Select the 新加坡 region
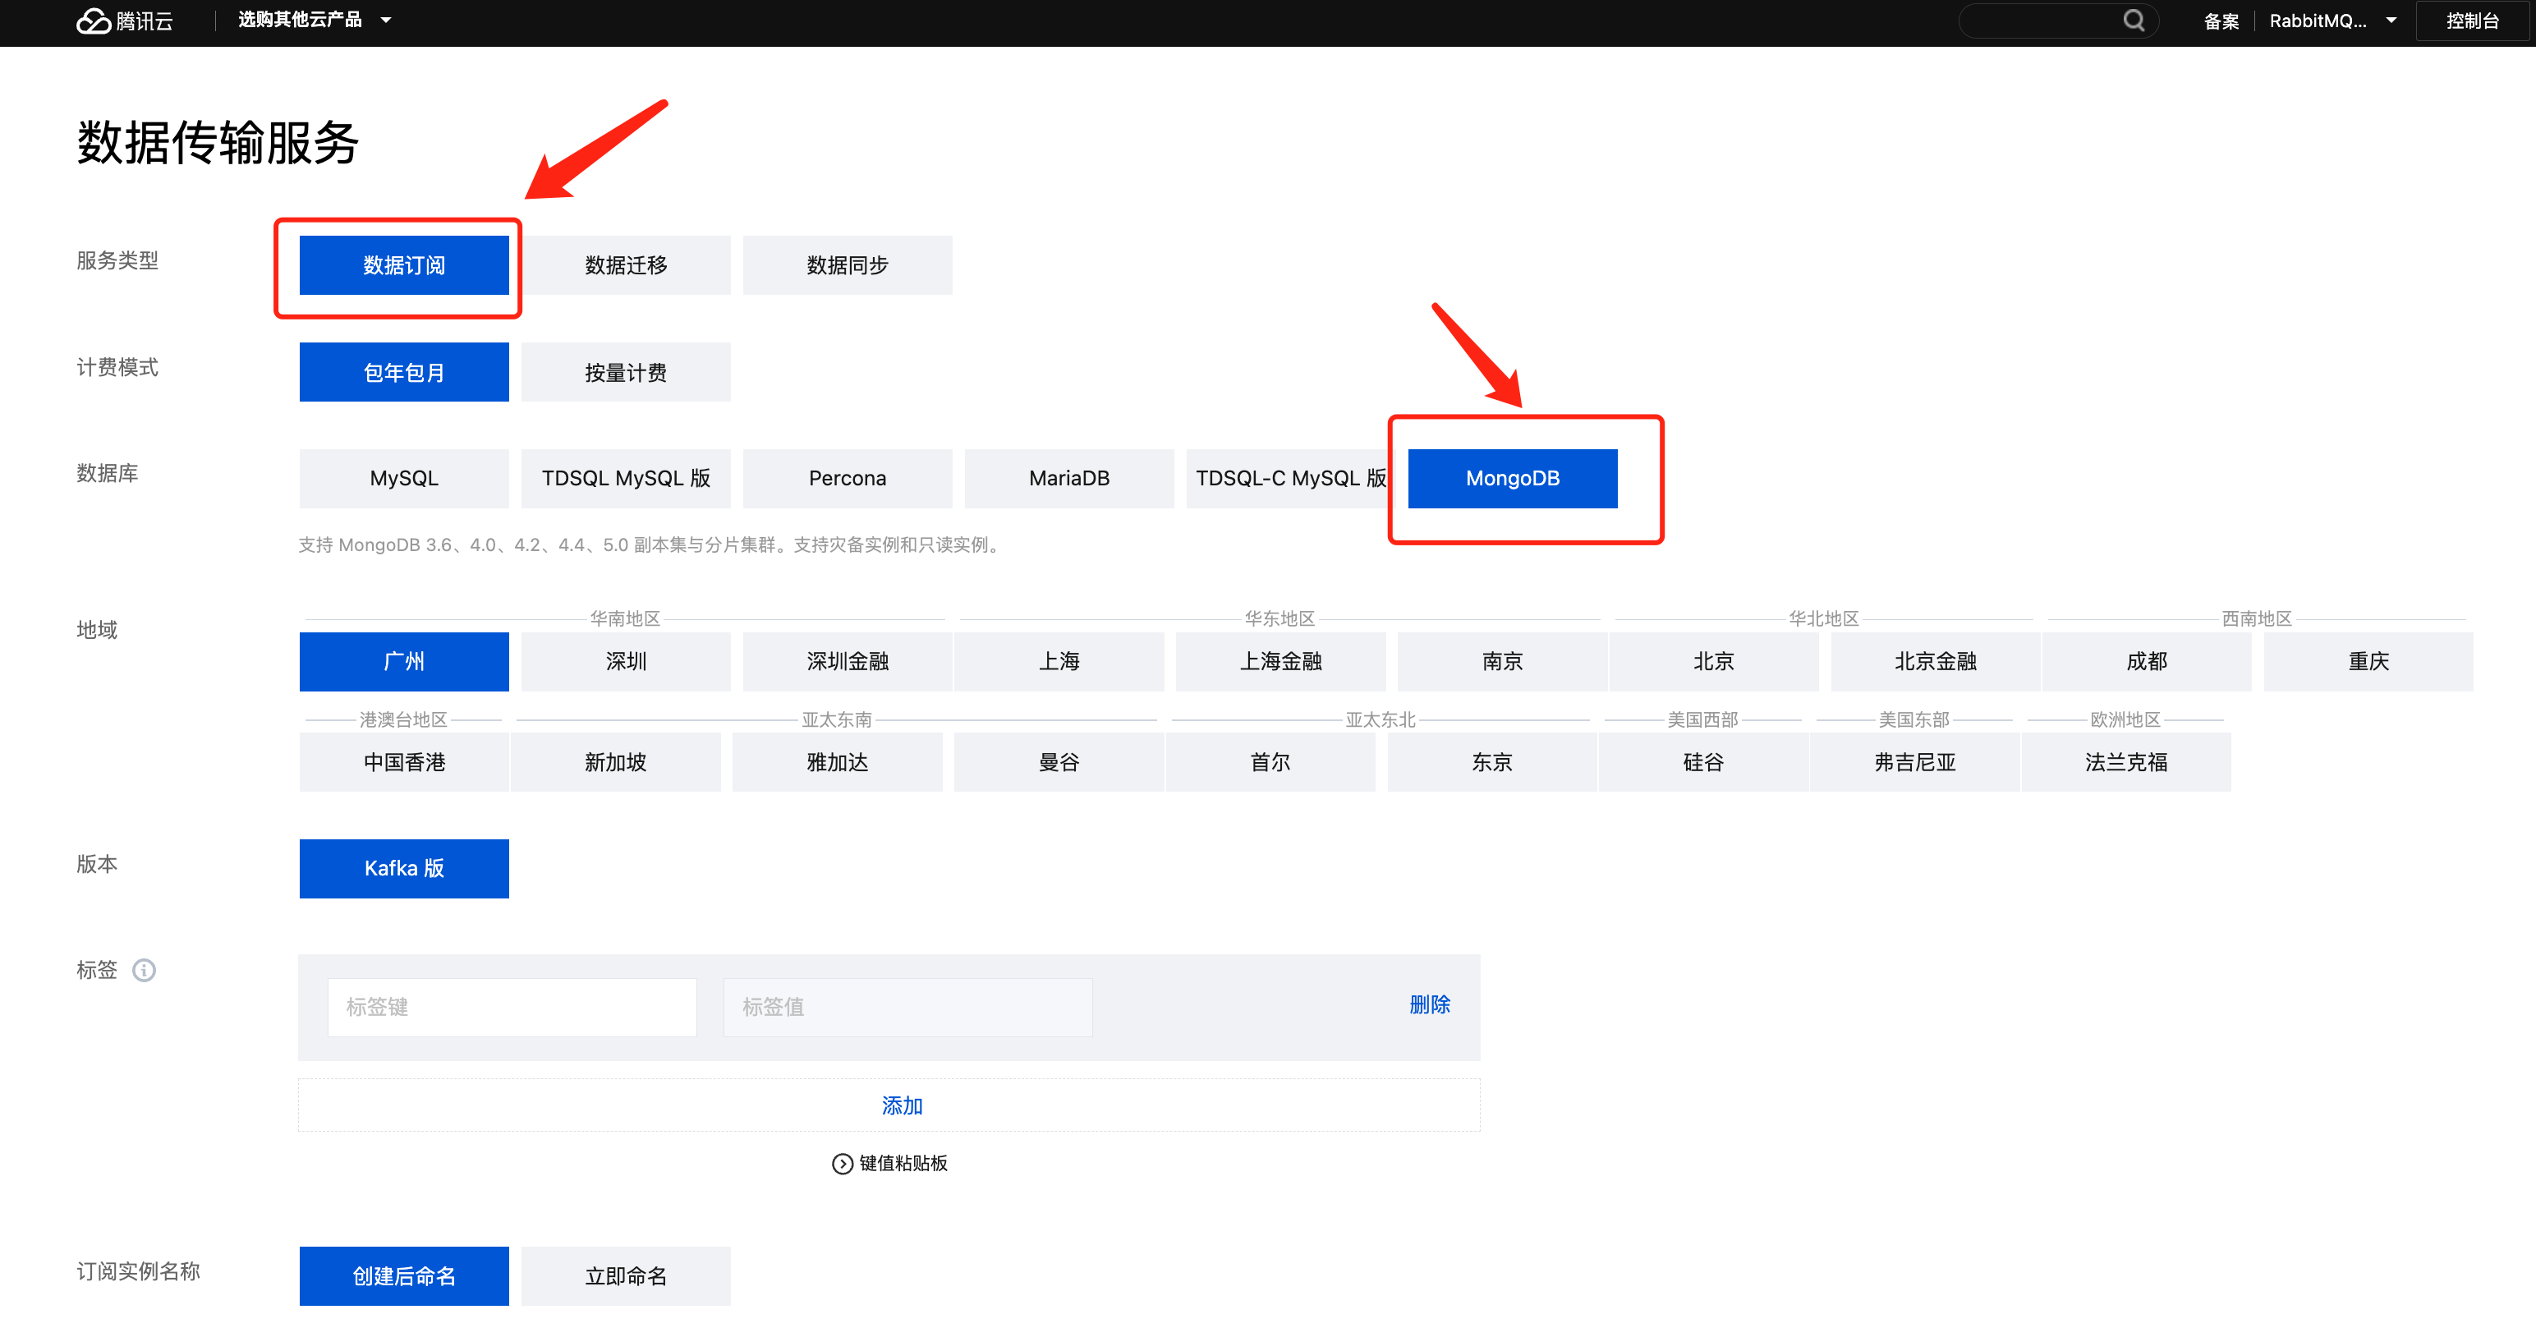Viewport: 2536px width, 1337px height. (x=615, y=762)
